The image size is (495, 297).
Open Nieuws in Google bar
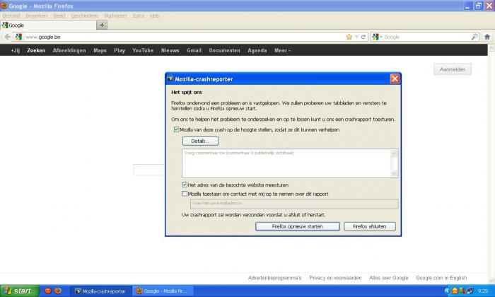(170, 50)
